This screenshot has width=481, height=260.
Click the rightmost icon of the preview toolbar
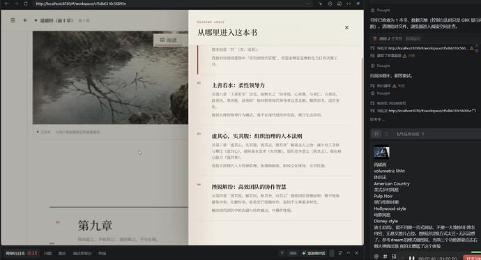pyautogui.click(x=358, y=3)
